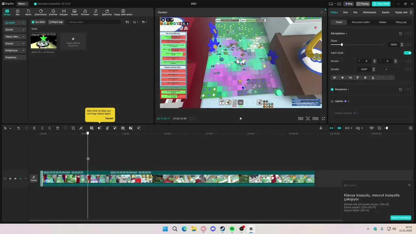
Task: Open the Yapay zekâ avatar panel
Action: 123,12
